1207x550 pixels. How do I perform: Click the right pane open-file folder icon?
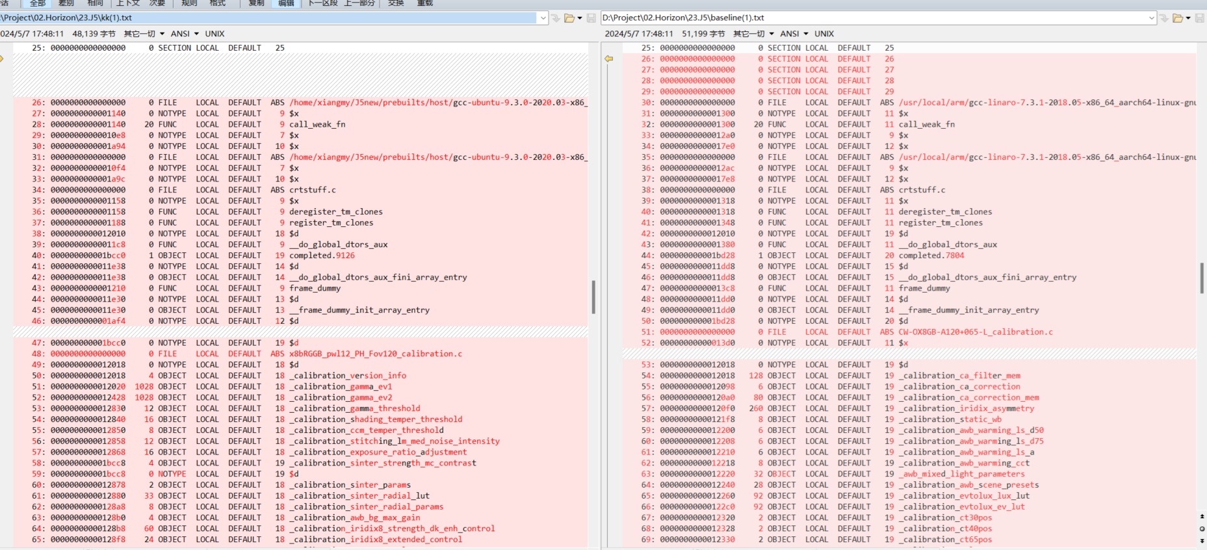tap(1177, 18)
